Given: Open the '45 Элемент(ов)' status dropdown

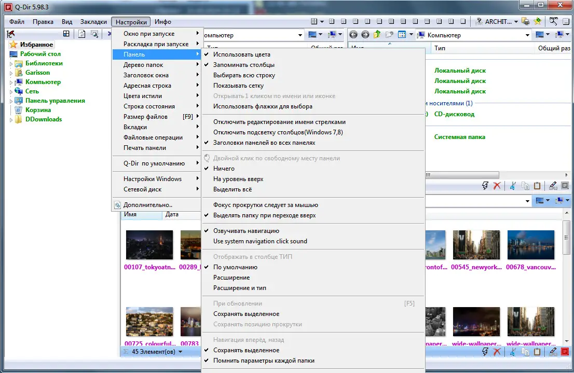Looking at the screenshot, I should coord(180,352).
